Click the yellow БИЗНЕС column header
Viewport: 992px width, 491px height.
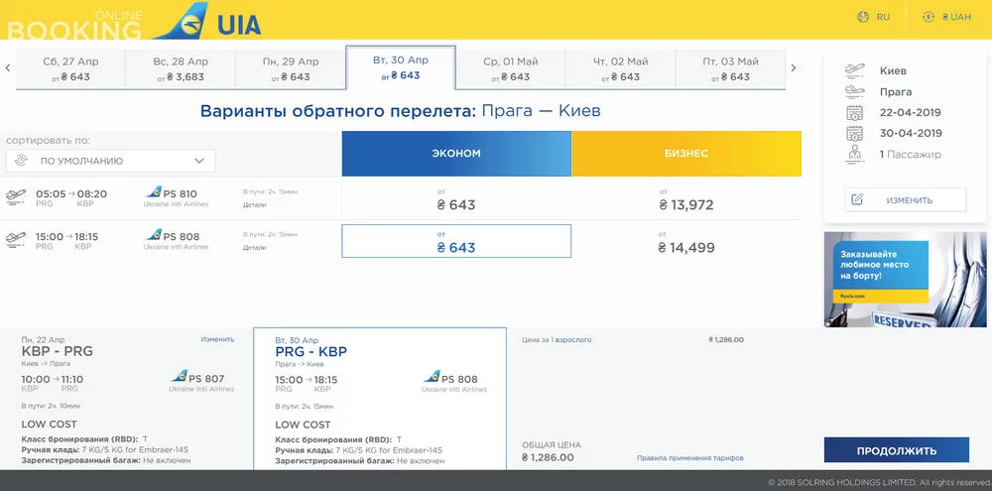pyautogui.click(x=685, y=154)
